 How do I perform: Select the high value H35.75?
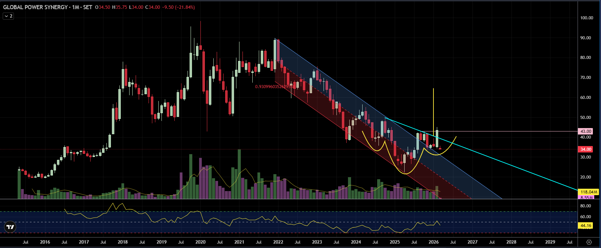coord(119,7)
